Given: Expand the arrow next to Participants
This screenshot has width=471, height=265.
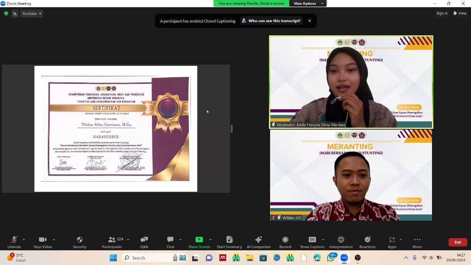Looking at the screenshot, I should 128,240.
